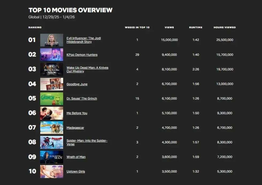262x185 pixels.
Task: Click the Me Before You thumbnail
Action: tap(52, 113)
